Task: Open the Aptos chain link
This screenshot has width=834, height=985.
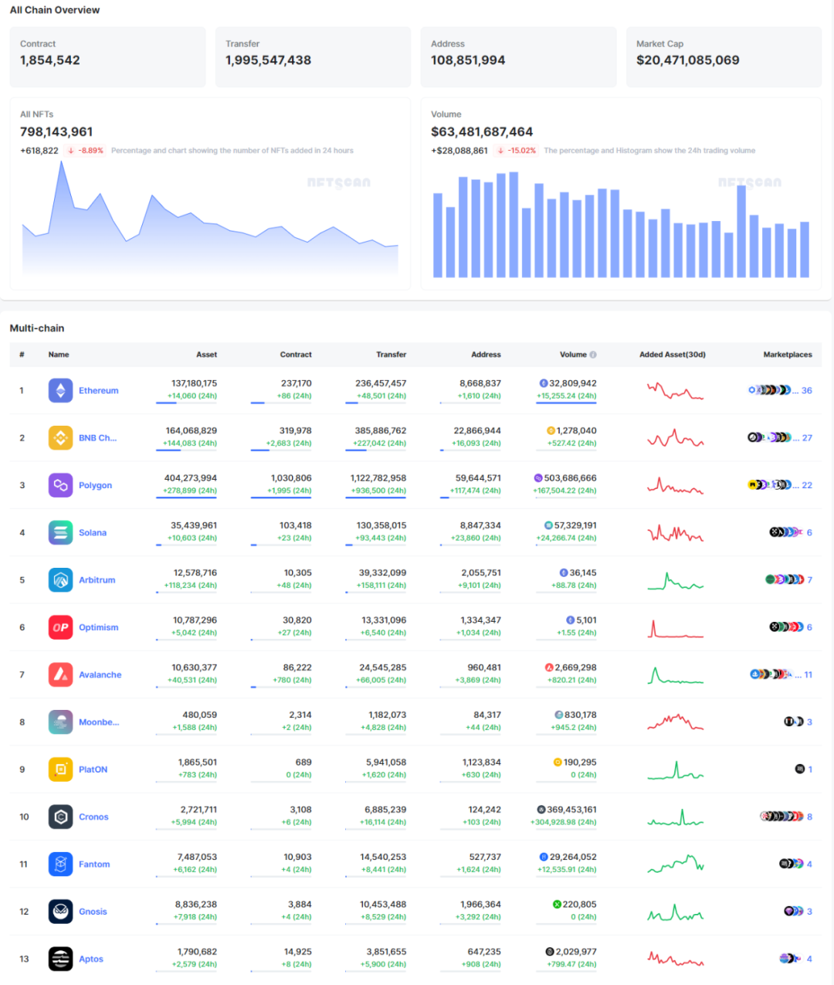Action: 91,960
